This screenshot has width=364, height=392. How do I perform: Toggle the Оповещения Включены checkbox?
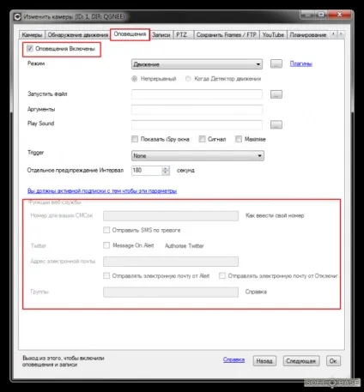tap(30, 48)
